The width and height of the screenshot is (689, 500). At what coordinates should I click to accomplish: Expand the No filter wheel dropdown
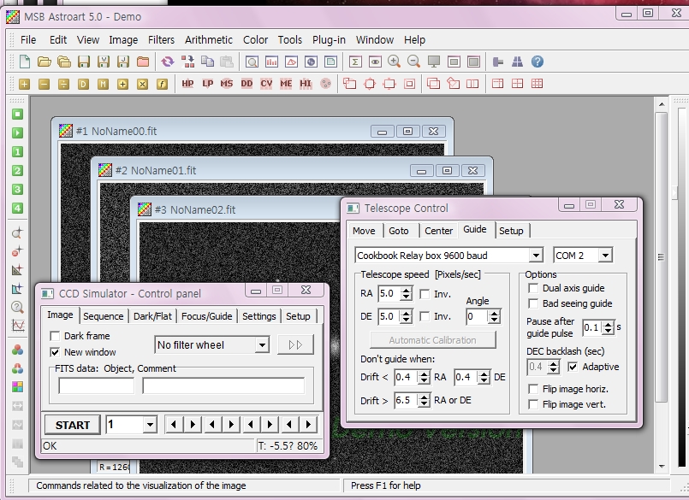pyautogui.click(x=262, y=345)
